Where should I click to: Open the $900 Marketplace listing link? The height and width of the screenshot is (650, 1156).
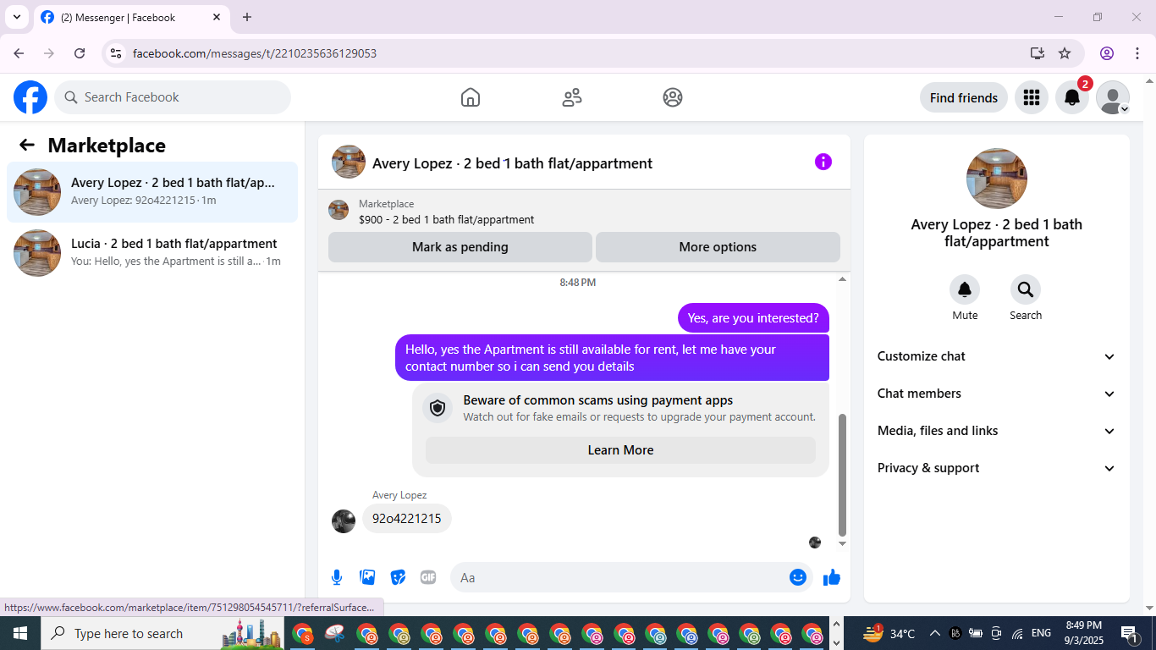click(x=446, y=219)
